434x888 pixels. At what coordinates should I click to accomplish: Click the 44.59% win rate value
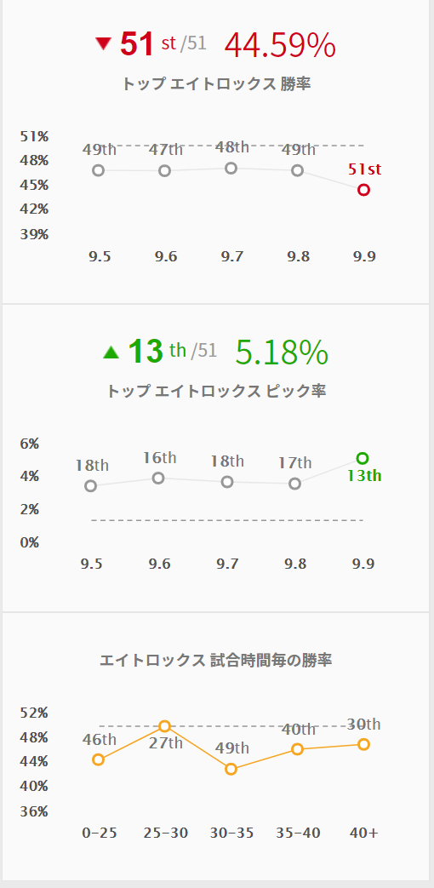point(280,45)
